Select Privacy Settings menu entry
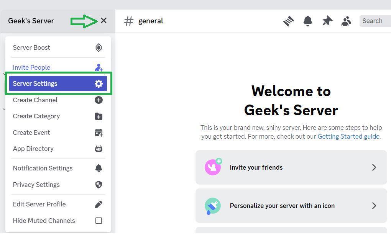This screenshot has height=234, width=391. coord(36,185)
